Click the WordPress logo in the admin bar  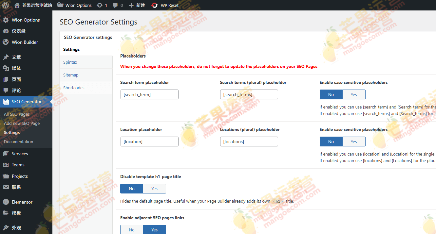tap(5, 5)
